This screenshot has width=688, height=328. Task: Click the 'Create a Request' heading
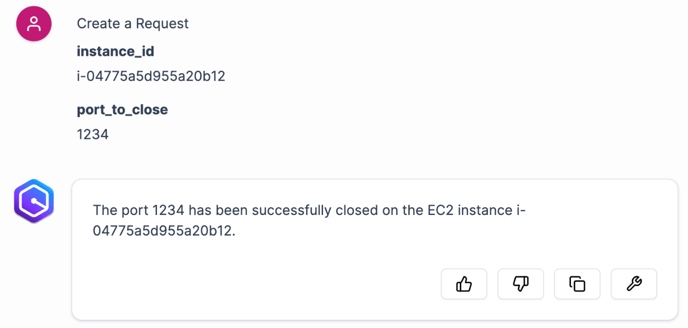tap(132, 23)
